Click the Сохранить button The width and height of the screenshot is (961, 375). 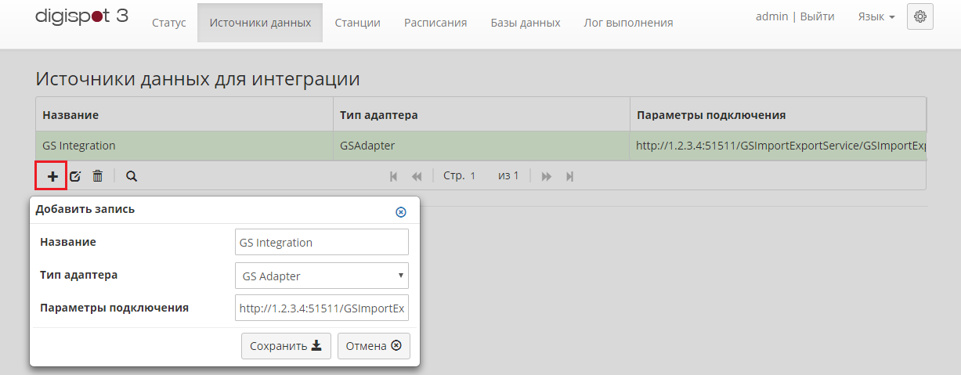tap(286, 346)
